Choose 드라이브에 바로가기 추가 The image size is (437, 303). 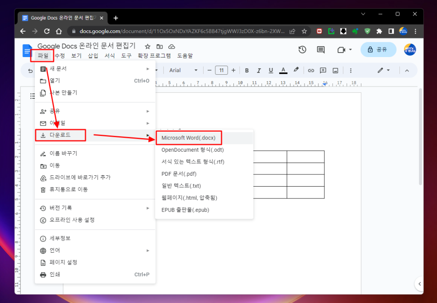(x=95, y=178)
